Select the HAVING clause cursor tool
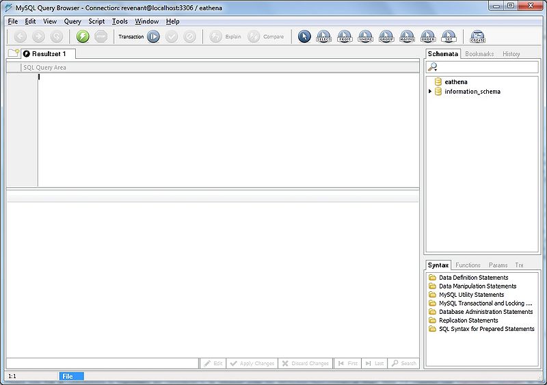 coord(407,36)
